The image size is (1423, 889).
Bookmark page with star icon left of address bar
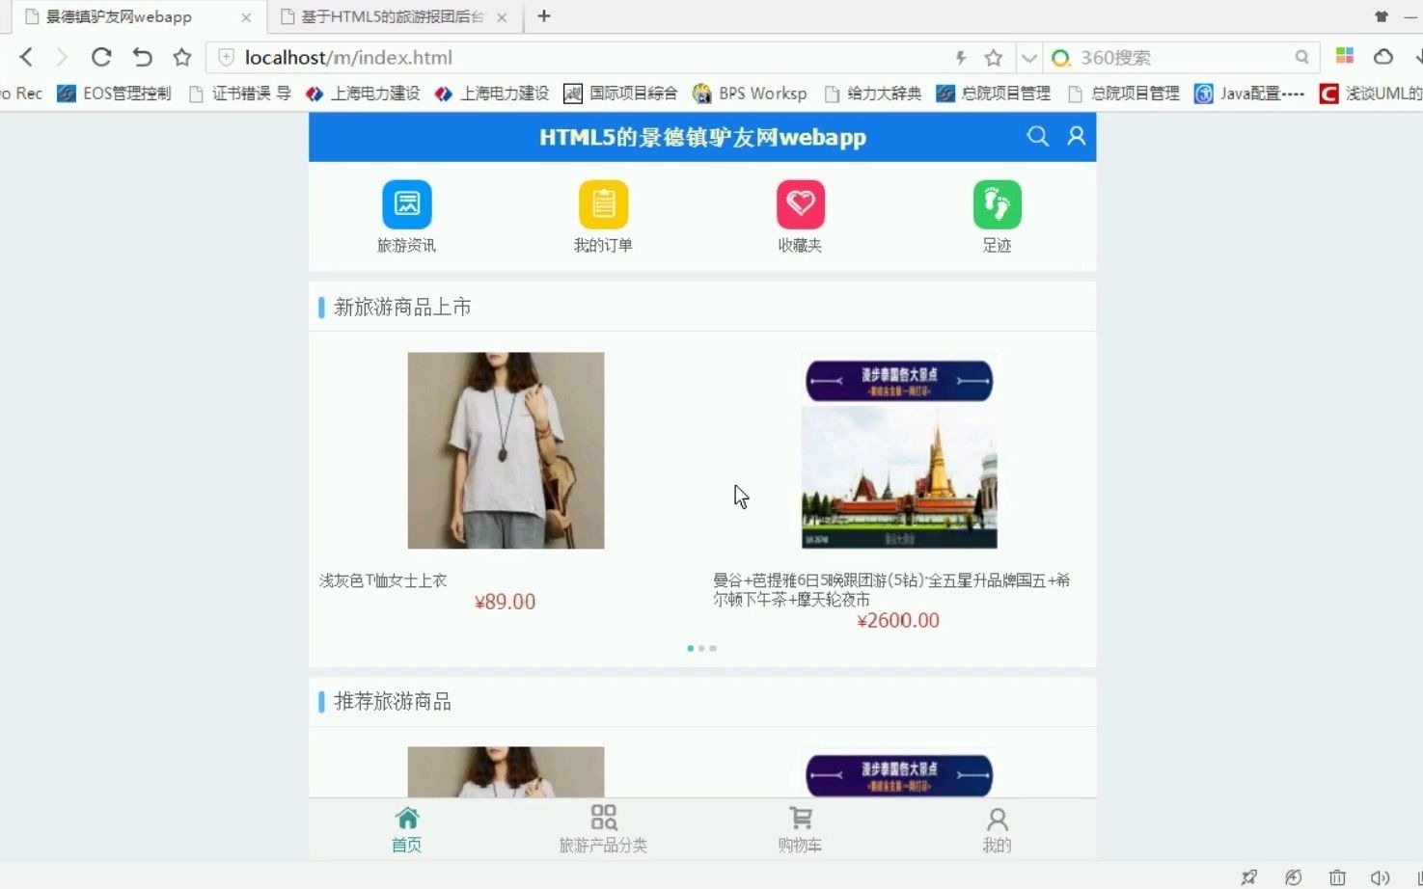coord(182,58)
